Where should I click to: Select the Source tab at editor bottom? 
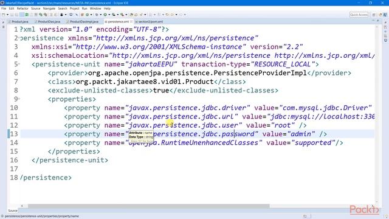[x=13, y=210]
